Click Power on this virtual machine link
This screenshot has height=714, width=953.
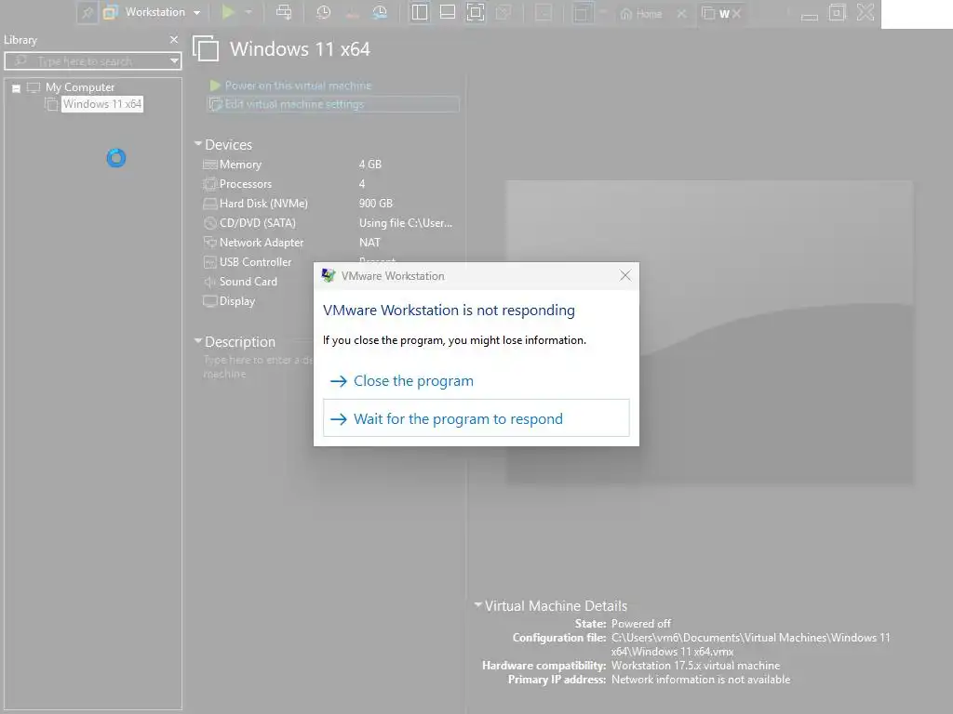(x=298, y=86)
